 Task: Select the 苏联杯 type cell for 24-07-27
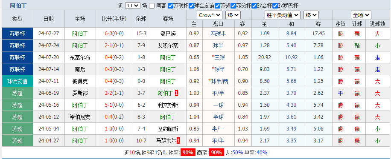(18, 34)
